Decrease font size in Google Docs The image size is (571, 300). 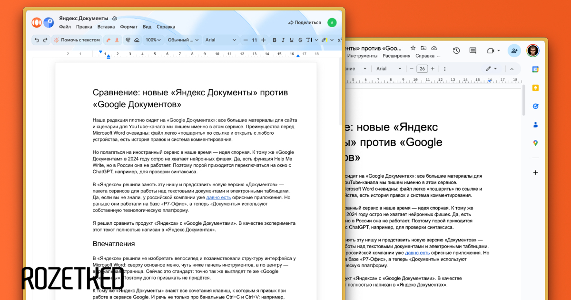[412, 69]
